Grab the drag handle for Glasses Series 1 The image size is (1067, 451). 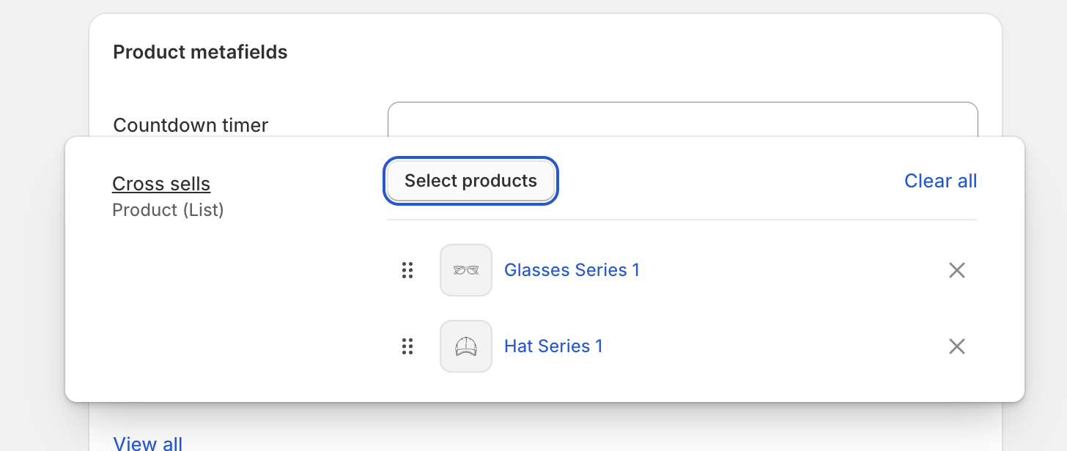(x=407, y=270)
